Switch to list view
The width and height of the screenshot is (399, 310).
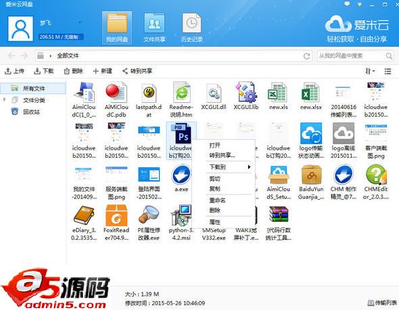pos(388,71)
